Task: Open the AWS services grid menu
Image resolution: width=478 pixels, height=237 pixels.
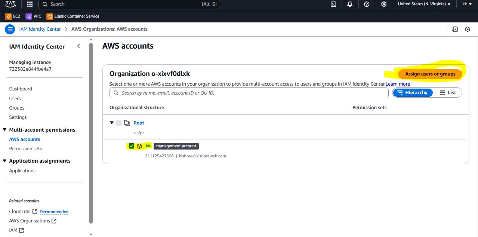Action: tap(30, 4)
